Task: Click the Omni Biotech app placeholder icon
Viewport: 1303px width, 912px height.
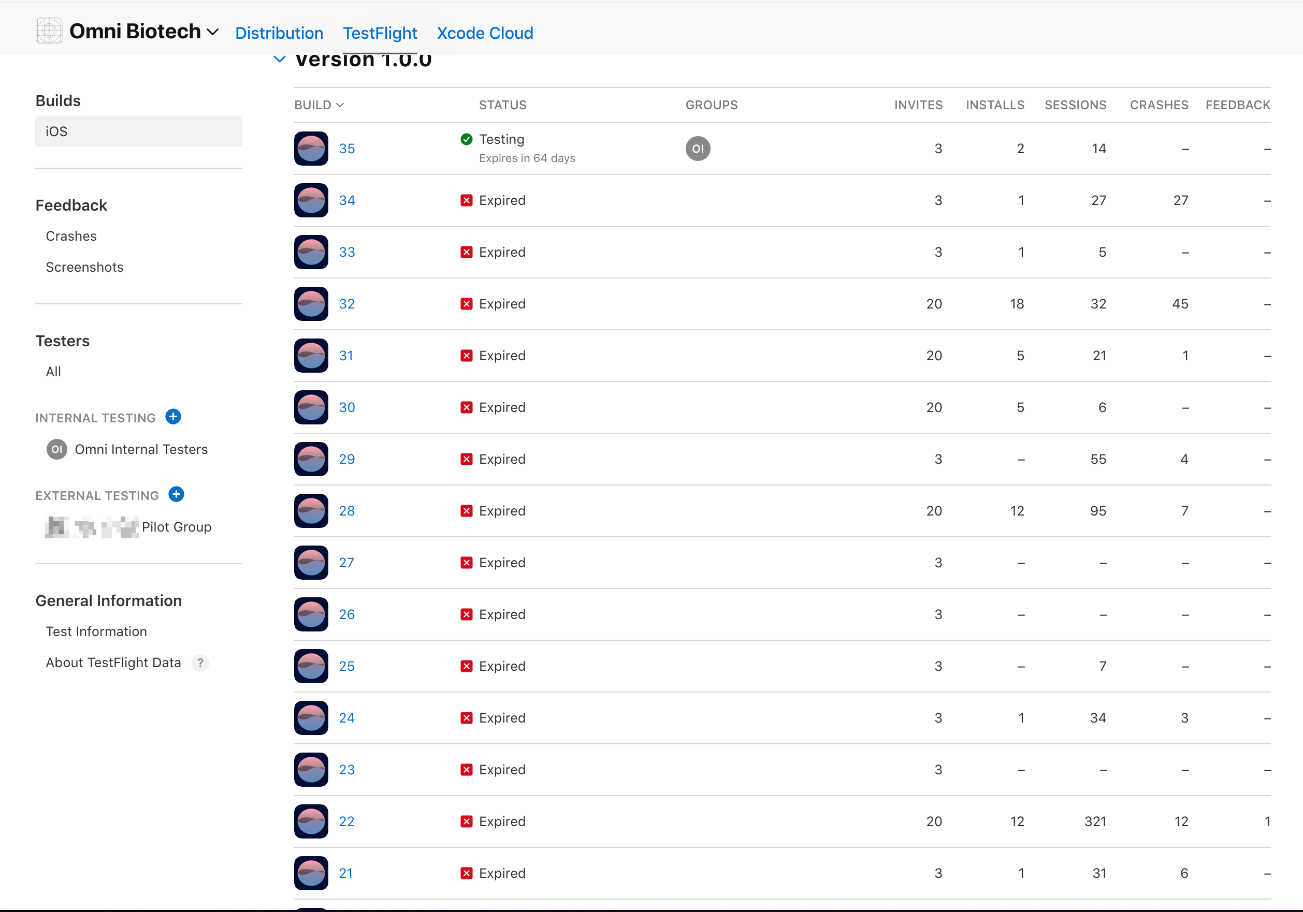Action: click(x=49, y=31)
